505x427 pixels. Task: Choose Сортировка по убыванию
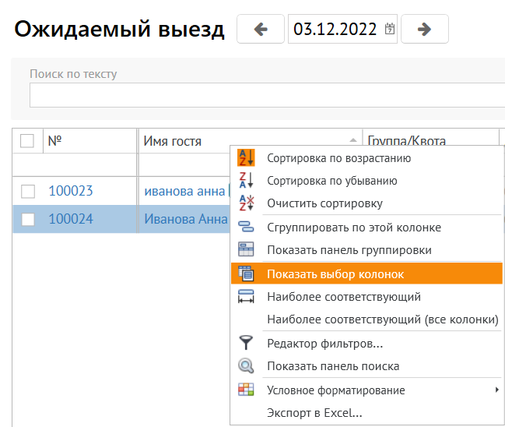[x=366, y=181]
